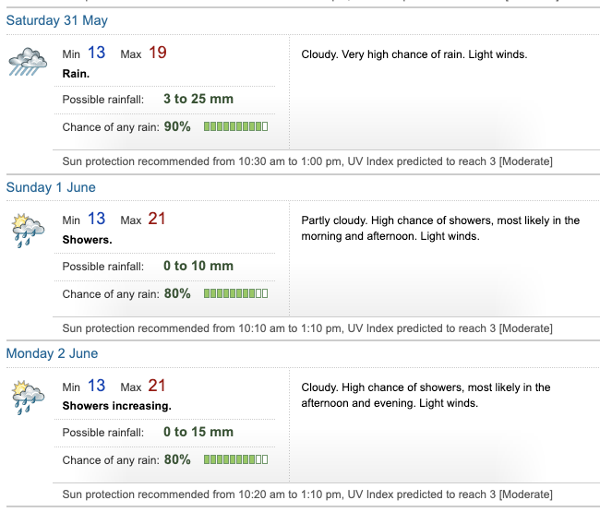Click Monday's sun protection 10:20 am notice

pos(307,494)
